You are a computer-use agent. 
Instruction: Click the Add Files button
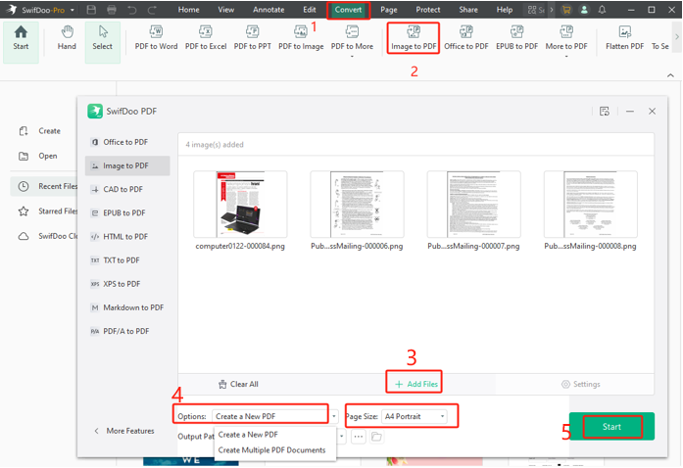point(416,384)
